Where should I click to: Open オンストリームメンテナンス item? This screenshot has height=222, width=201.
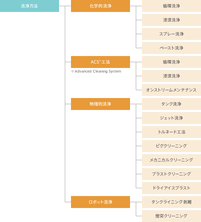pyautogui.click(x=172, y=90)
